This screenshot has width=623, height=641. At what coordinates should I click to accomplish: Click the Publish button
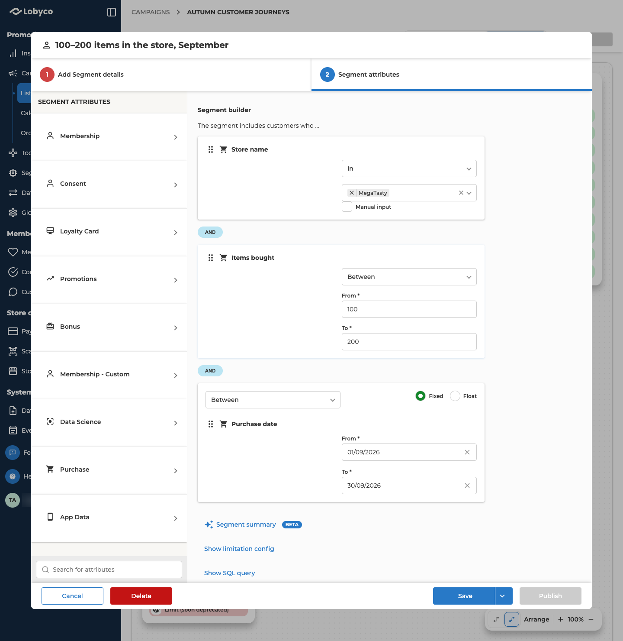pyautogui.click(x=550, y=596)
